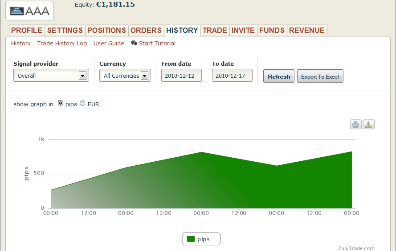Print the pips chart

[x=355, y=124]
